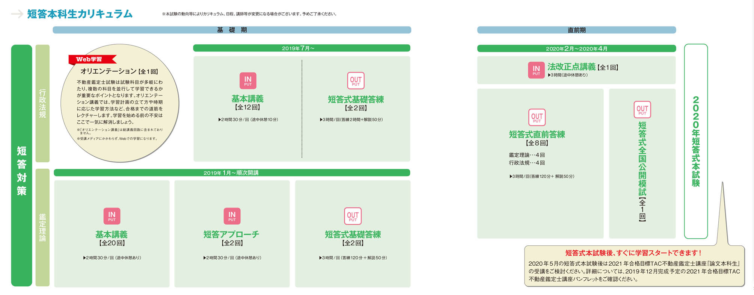
Task: Click the INPUT icon above 基本講義【全20回】
Action: (112, 216)
